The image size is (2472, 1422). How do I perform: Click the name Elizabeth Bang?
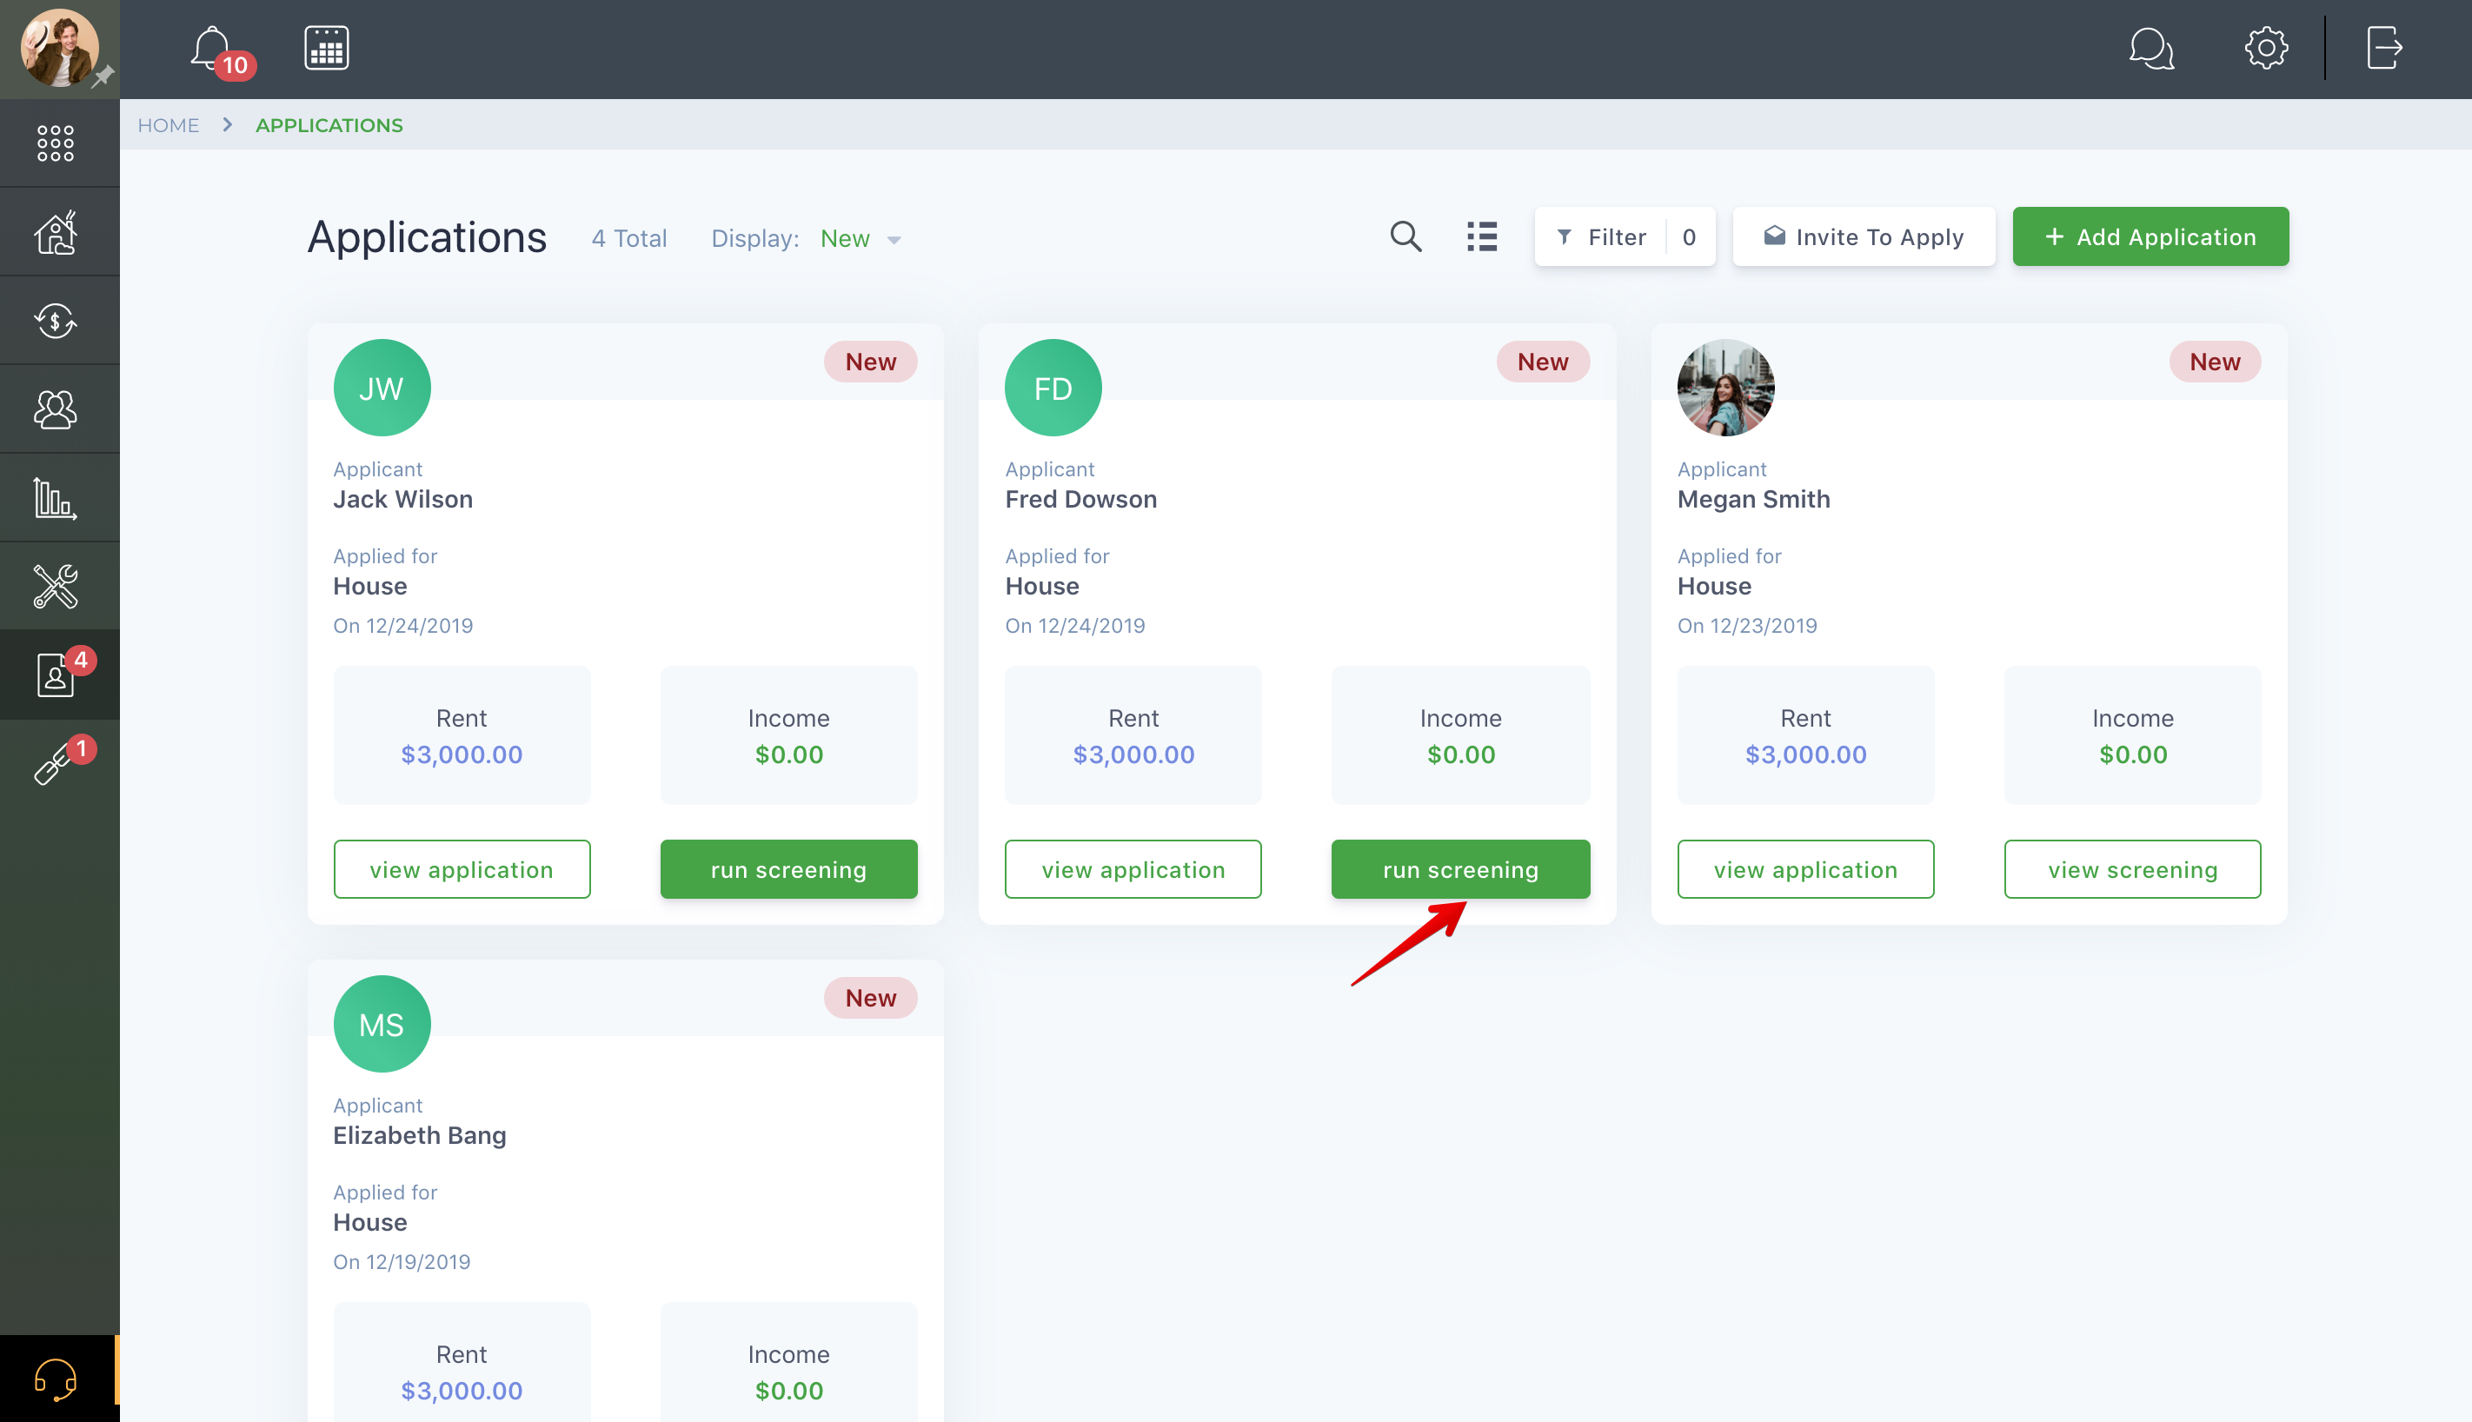(x=419, y=1135)
